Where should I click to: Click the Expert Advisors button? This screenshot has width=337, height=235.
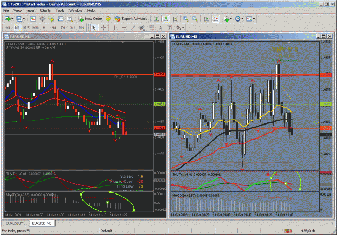(x=131, y=19)
